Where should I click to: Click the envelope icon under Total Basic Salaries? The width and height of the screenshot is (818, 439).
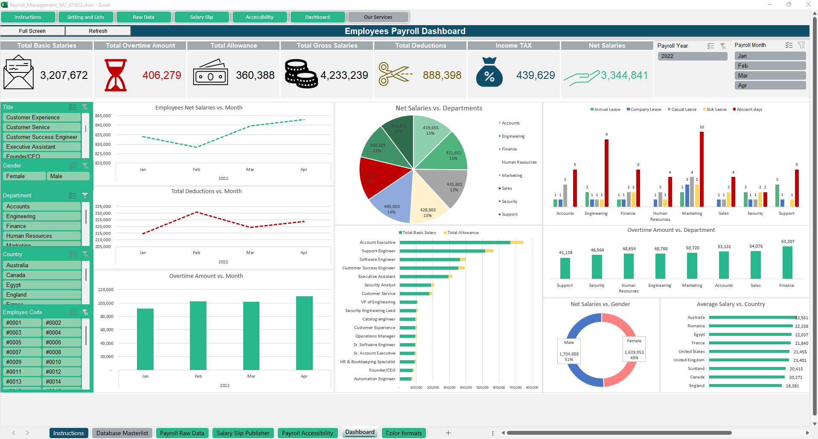[18, 72]
